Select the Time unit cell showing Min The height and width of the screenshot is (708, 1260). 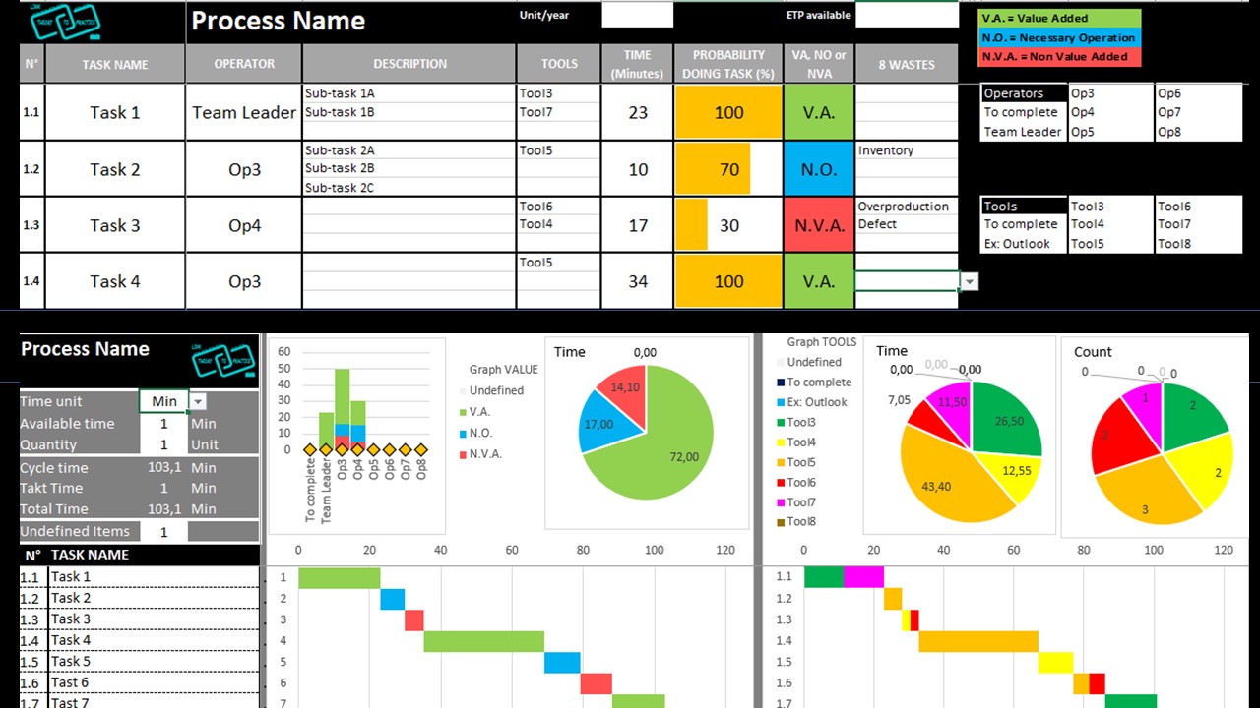click(x=164, y=401)
